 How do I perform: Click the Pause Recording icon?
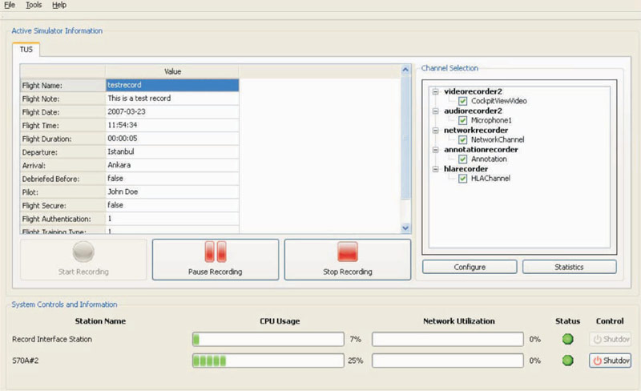pos(216,252)
